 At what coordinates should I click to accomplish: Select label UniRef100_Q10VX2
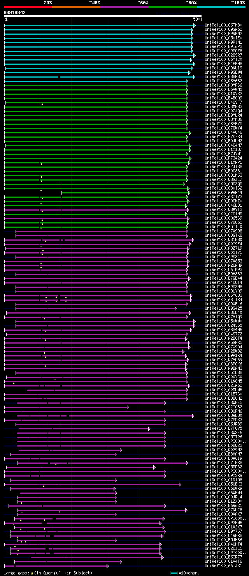coord(223,94)
